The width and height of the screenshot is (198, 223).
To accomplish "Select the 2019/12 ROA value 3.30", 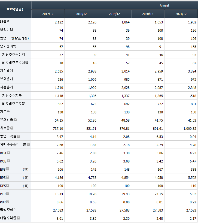I will pos(126,153).
